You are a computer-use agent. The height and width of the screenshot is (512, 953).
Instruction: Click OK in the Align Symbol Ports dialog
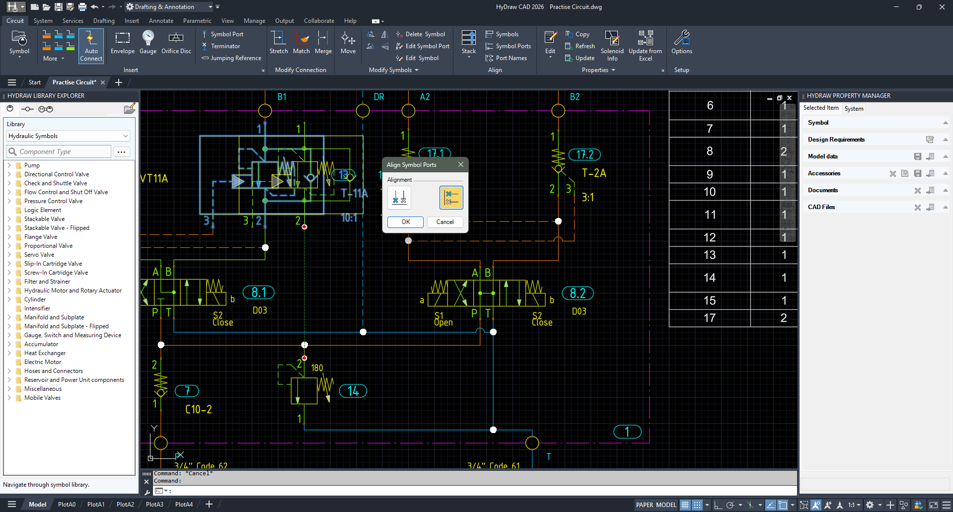point(405,222)
